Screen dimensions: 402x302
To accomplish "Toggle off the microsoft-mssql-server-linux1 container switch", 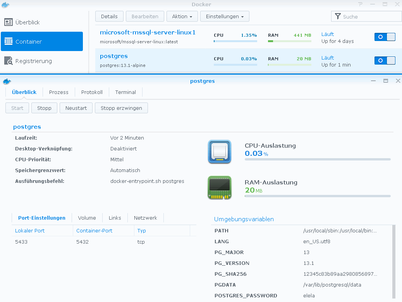I will coord(385,37).
